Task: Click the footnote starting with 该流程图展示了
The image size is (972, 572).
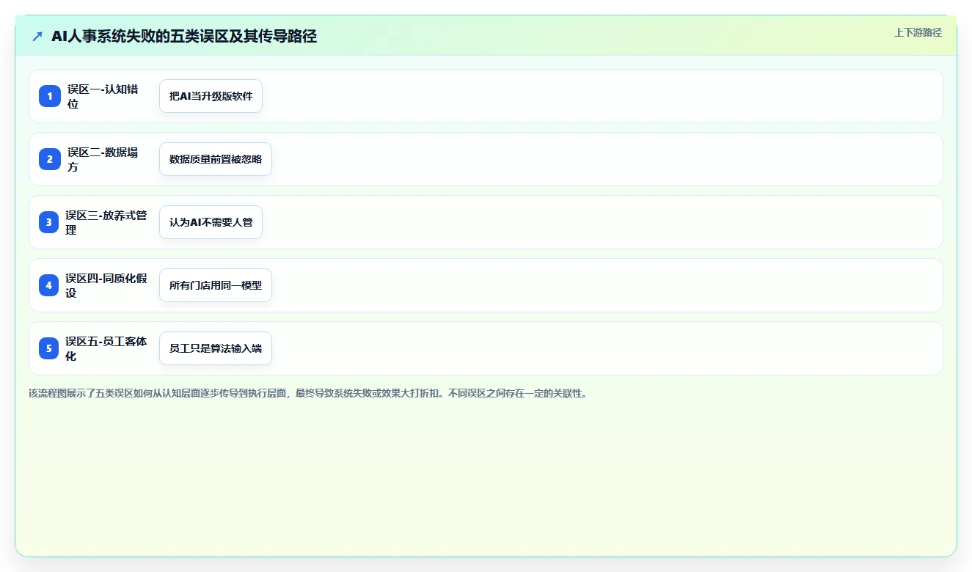Action: (x=307, y=393)
